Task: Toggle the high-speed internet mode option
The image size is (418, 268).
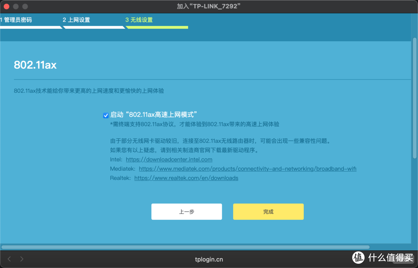Action: (x=105, y=115)
